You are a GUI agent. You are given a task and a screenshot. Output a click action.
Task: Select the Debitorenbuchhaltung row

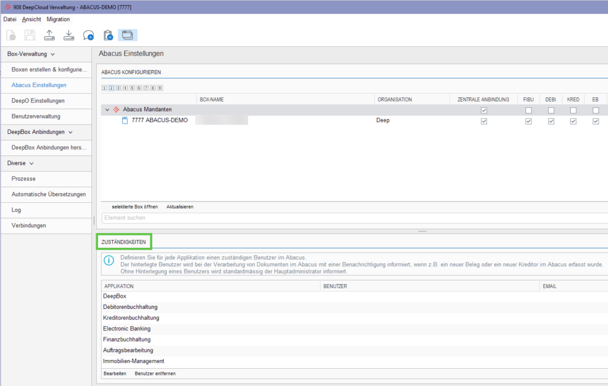(354, 307)
